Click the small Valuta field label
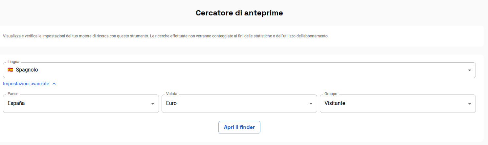 172,94
